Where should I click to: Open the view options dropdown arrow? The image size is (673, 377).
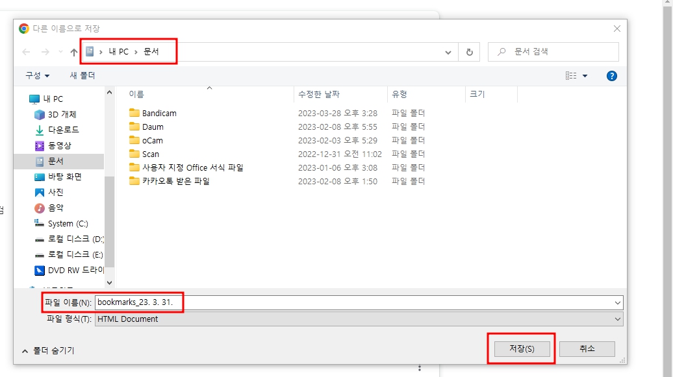click(585, 76)
